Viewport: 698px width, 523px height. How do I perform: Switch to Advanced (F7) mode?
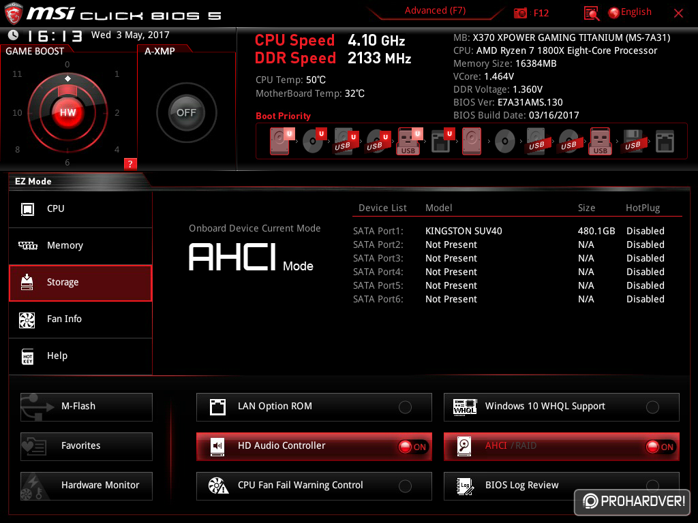[x=435, y=11]
